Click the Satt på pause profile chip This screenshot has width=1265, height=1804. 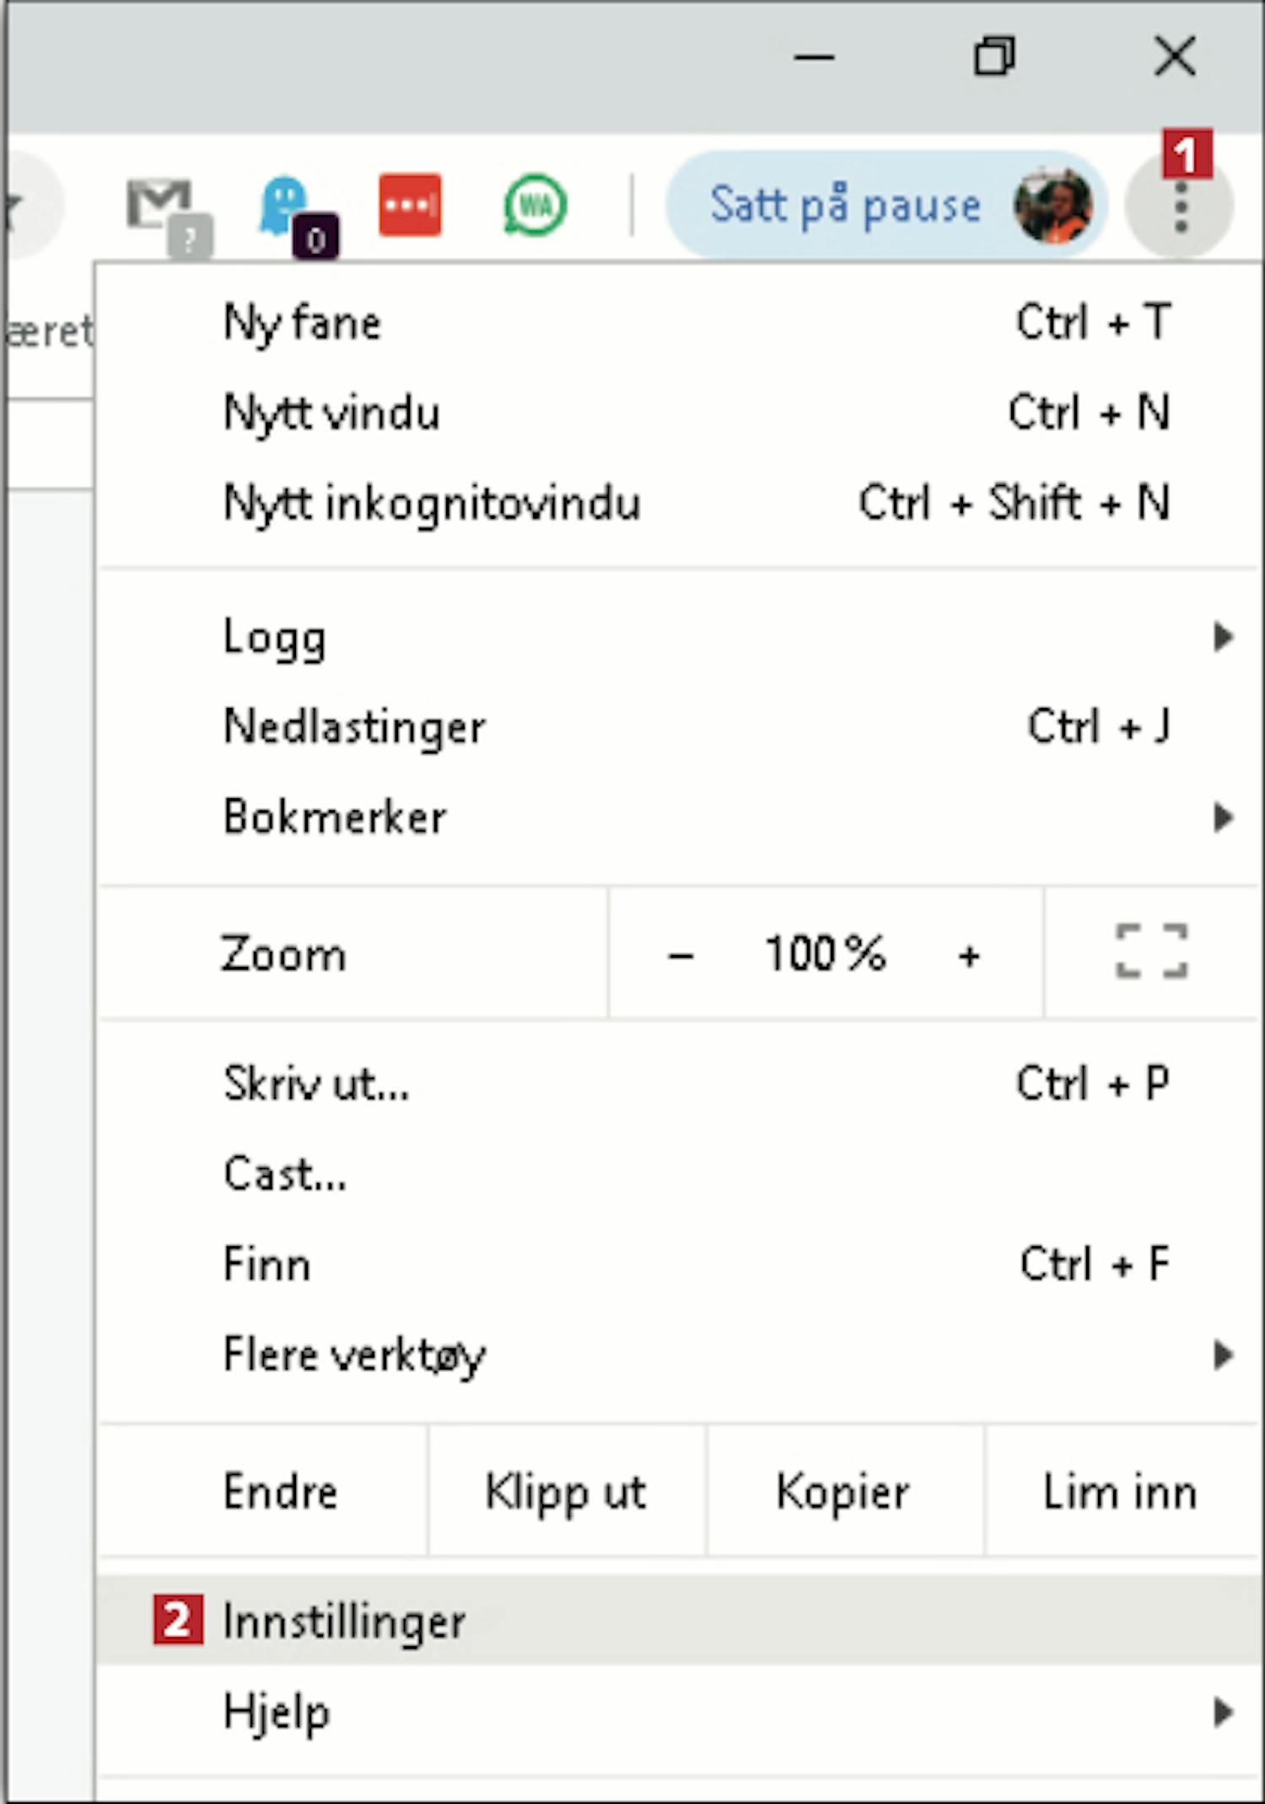click(846, 205)
